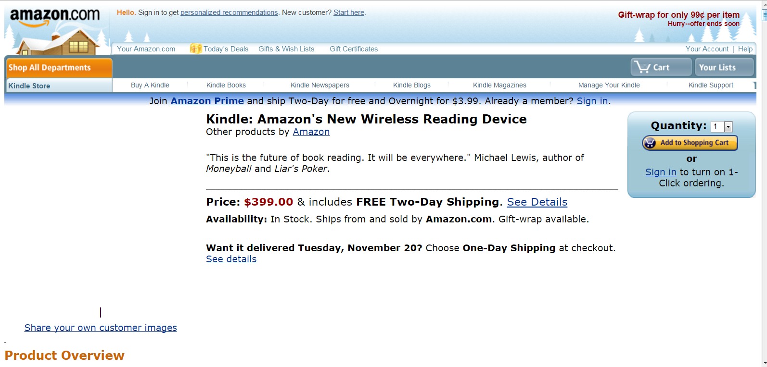Open the shopping Cart button
767x367 pixels.
click(661, 67)
